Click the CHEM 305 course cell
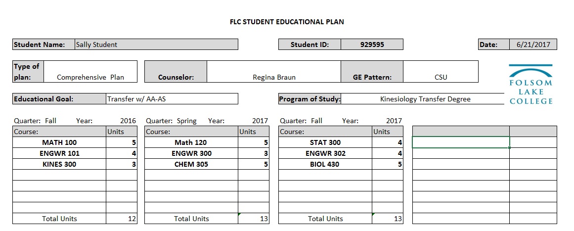Viewport: 574px width, 231px height. (x=191, y=164)
